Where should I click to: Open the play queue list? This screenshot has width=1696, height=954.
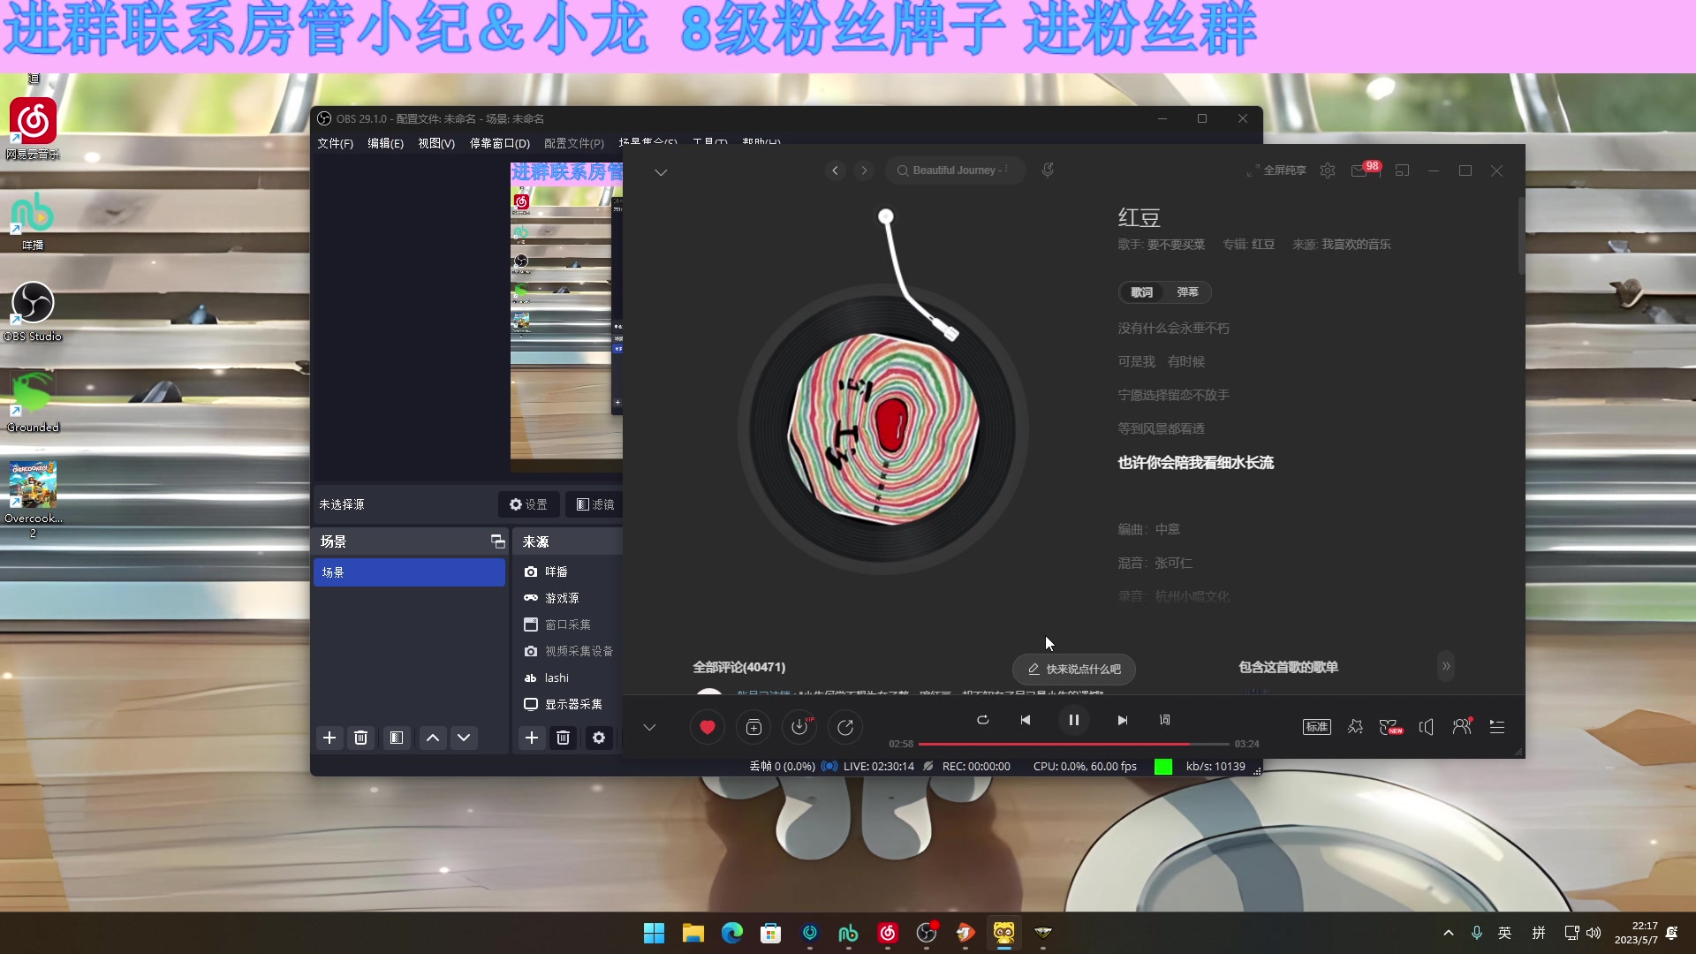coord(1497,727)
